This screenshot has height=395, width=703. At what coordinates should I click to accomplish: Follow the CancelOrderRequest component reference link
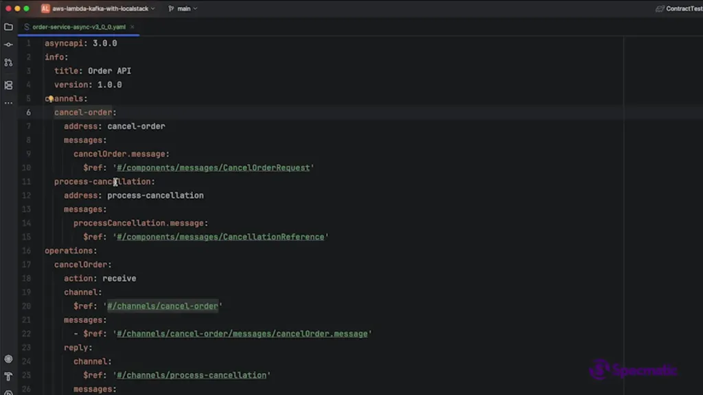click(213, 168)
